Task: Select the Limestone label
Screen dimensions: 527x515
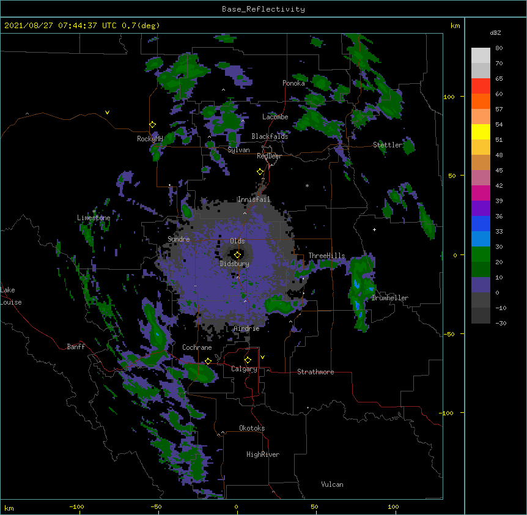Action: tap(94, 218)
